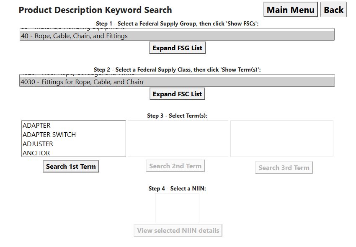
Task: Choose the ADAPTER term
Action: [x=74, y=126]
